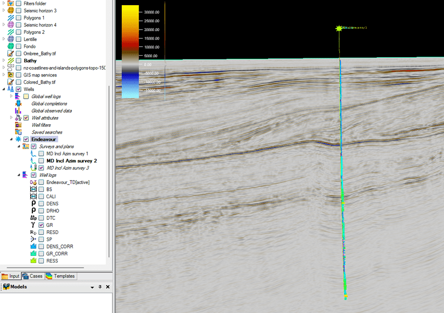Open the Templates tab
444x313 pixels.
tap(60, 276)
